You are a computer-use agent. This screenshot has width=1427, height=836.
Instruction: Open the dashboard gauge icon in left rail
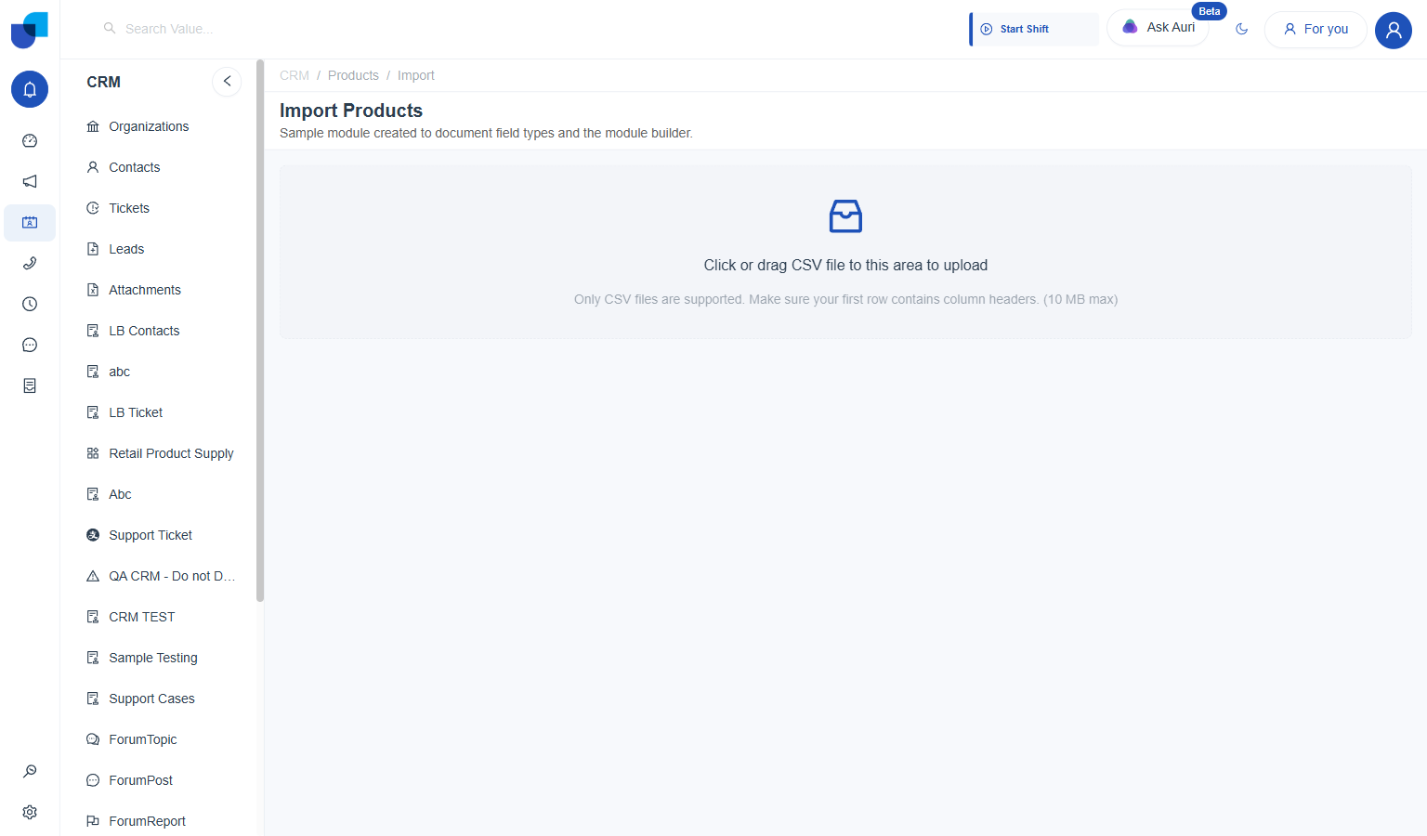[x=30, y=141]
